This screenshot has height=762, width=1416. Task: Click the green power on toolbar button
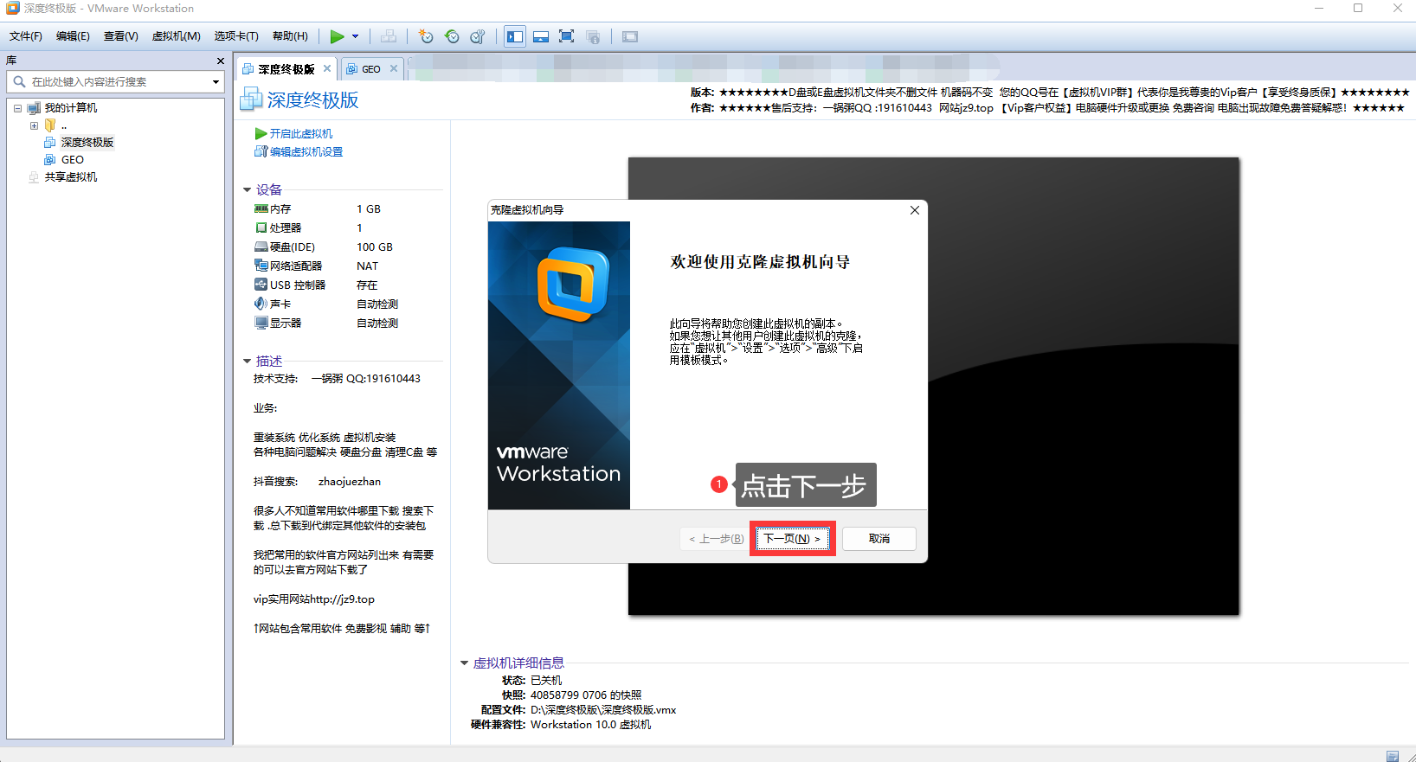point(337,36)
